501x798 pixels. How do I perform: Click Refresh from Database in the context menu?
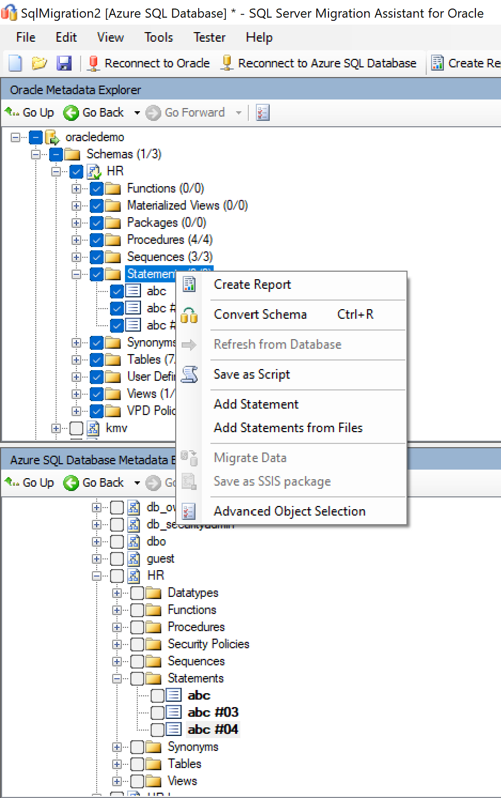277,344
